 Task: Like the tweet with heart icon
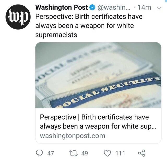coord(107,153)
